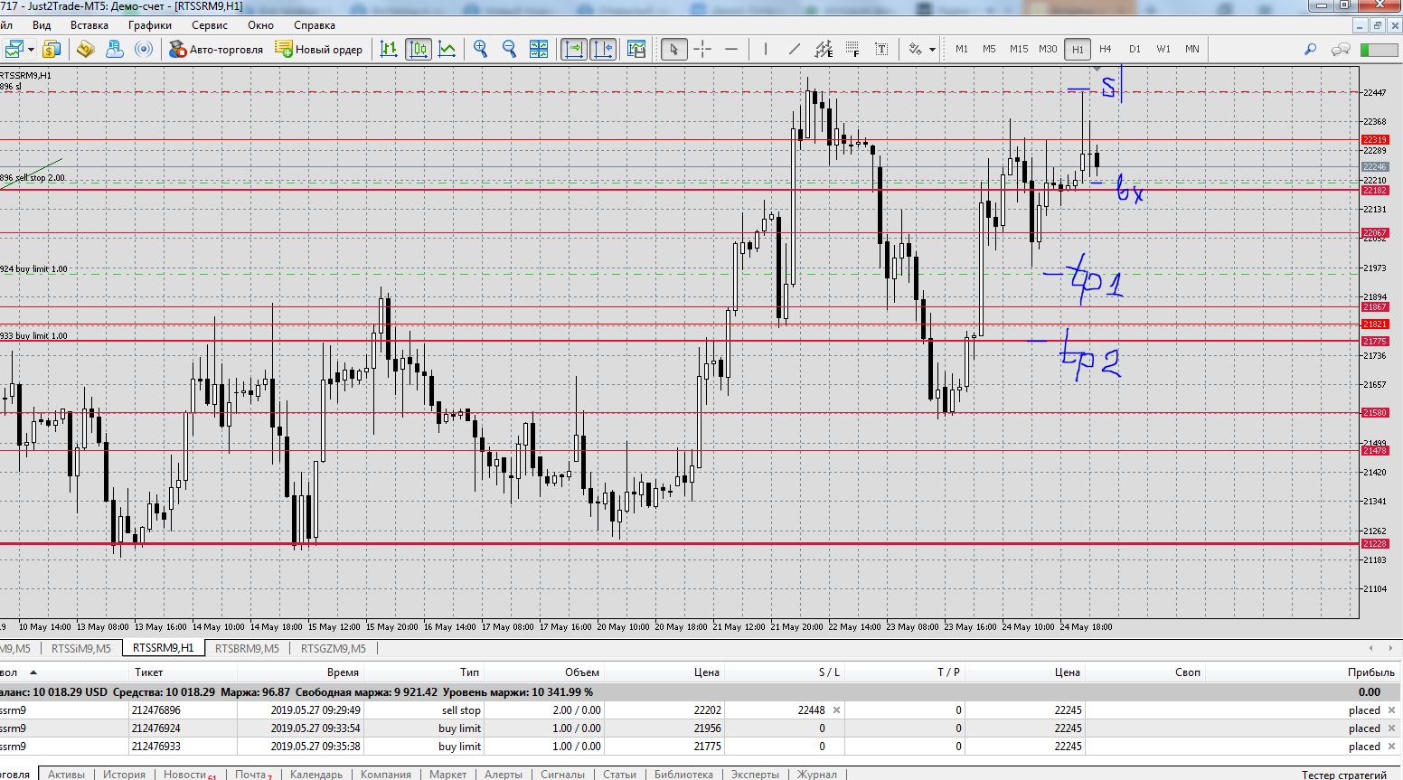Image resolution: width=1403 pixels, height=780 pixels.
Task: Remove the 22448 stop loss with its x
Action: [836, 710]
